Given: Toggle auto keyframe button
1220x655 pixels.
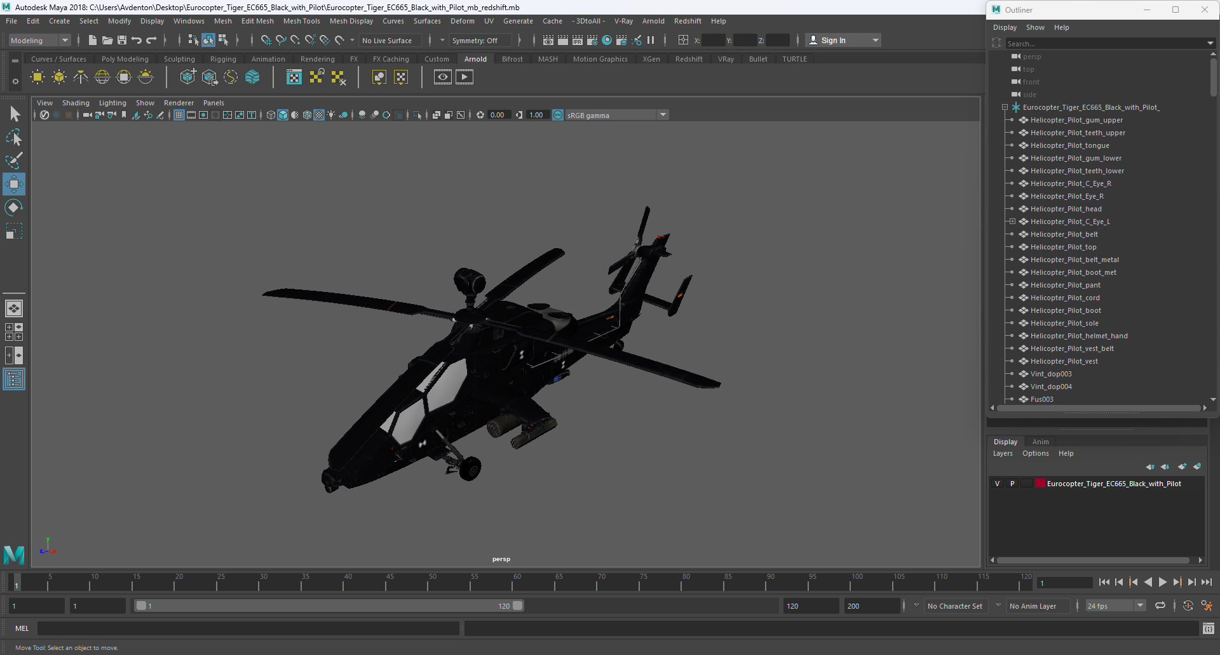Looking at the screenshot, I should point(1188,605).
